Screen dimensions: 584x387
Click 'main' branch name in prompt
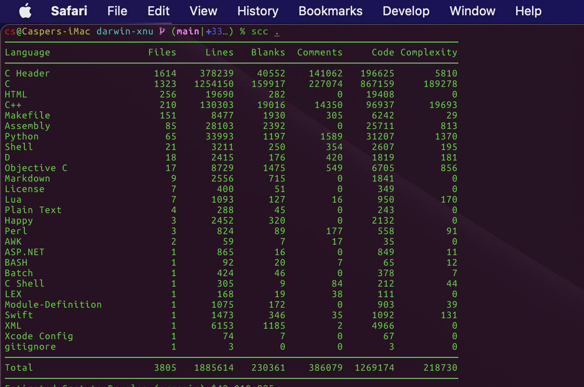[x=188, y=32]
